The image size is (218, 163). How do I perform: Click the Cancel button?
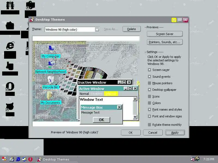coord(153,133)
